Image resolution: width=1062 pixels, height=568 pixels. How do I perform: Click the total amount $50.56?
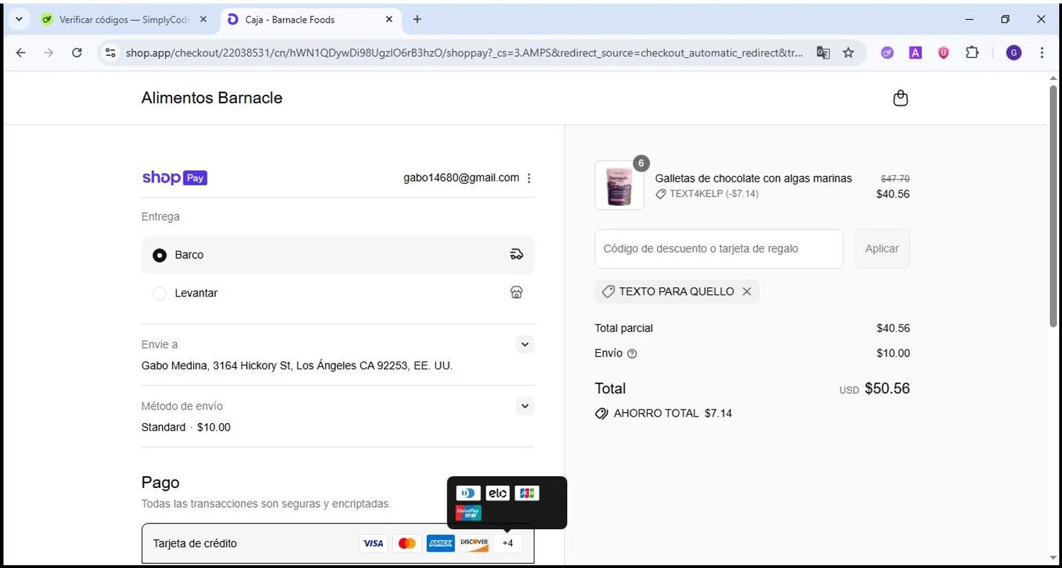click(887, 388)
